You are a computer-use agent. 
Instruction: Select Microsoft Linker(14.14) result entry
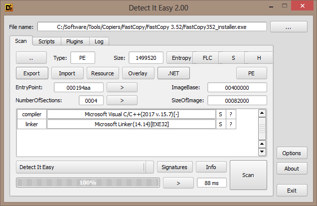[132, 124]
